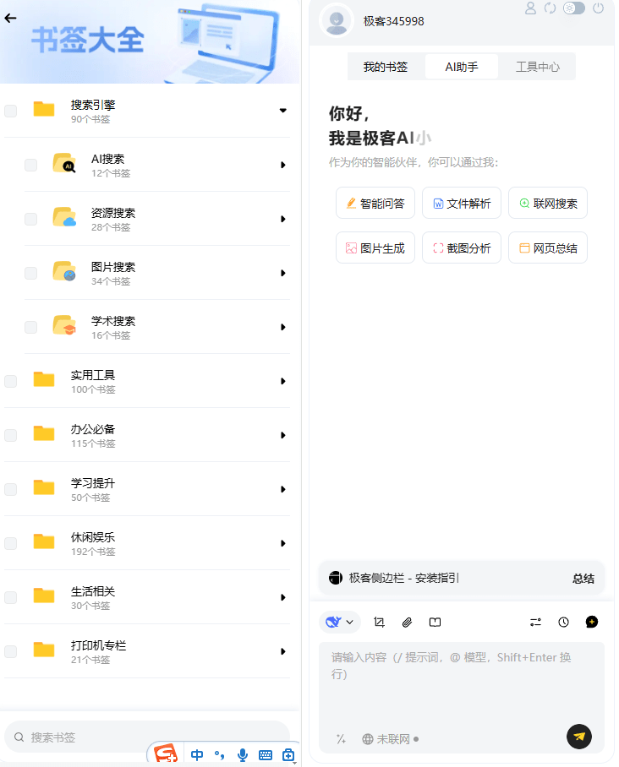Check the 学术搜索 checkbox
Screen dimensions: 619x767
(x=30, y=327)
